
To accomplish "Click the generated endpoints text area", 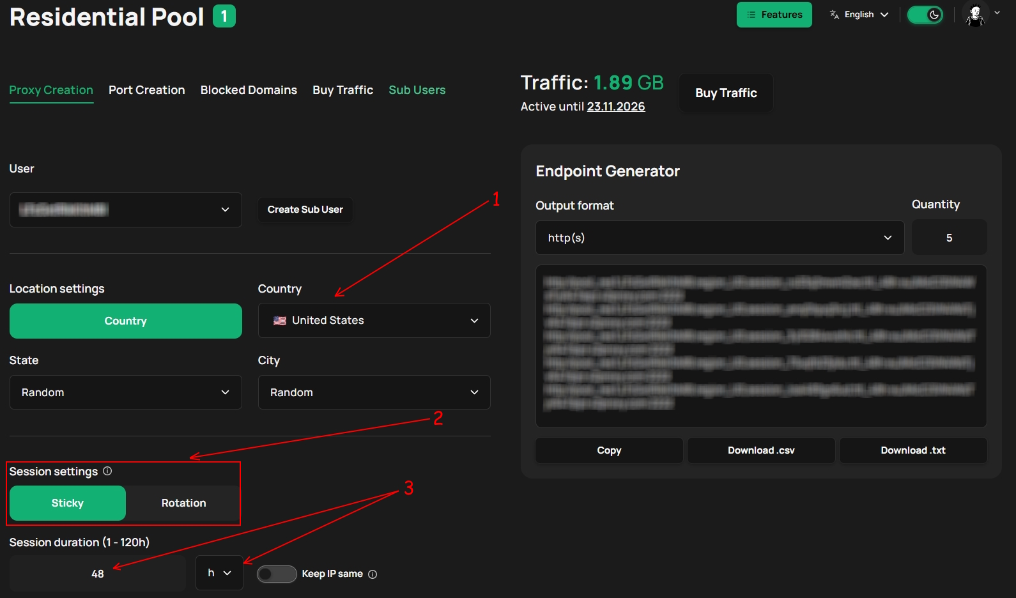I will tap(761, 346).
